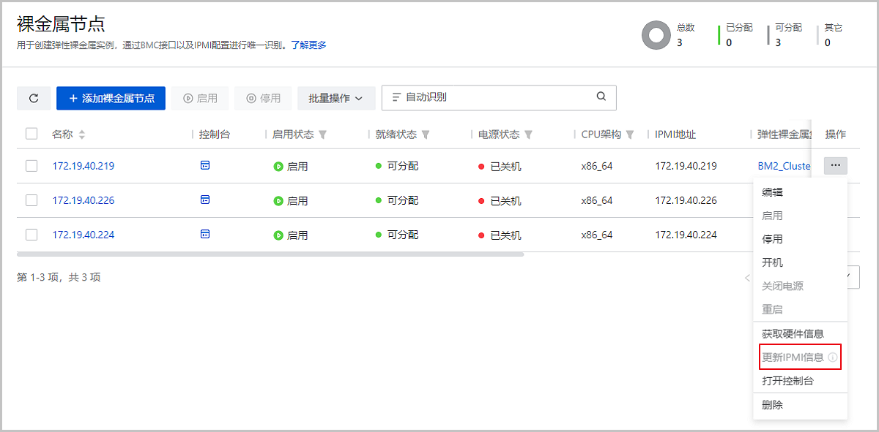Select checkbox for node 172.19.40.224

point(31,235)
